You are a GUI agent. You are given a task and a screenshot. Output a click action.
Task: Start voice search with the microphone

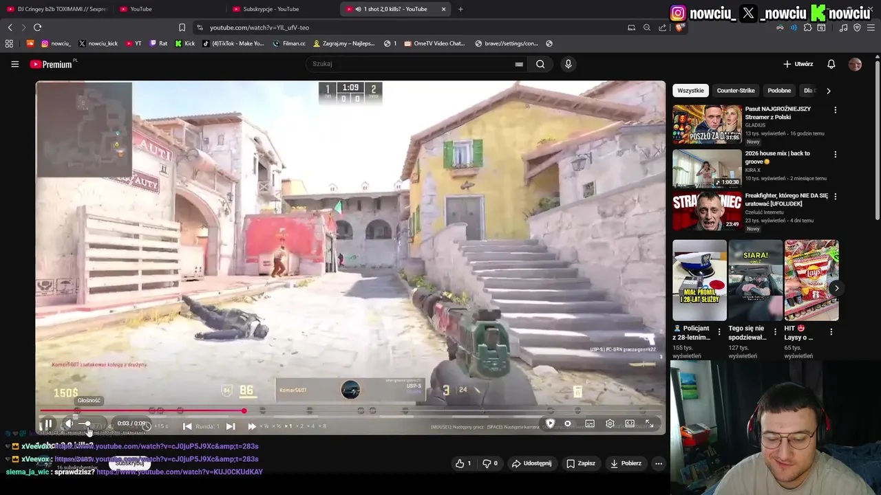point(568,64)
